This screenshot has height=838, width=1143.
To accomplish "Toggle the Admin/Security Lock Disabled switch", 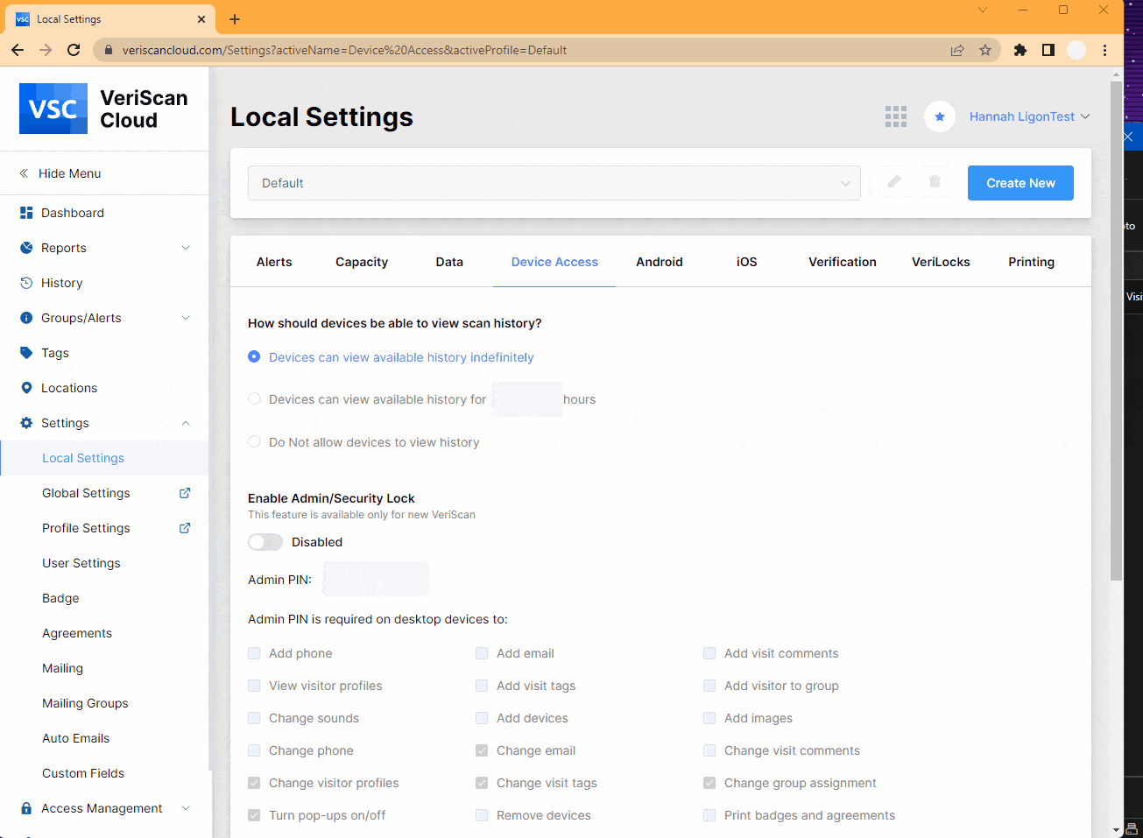I will pyautogui.click(x=265, y=542).
